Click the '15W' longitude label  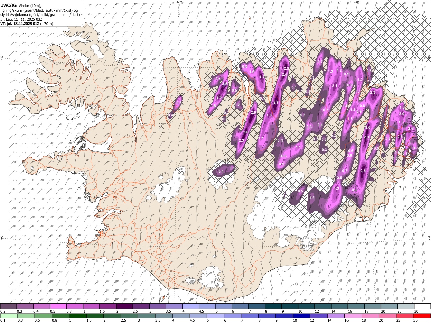pos(357,2)
